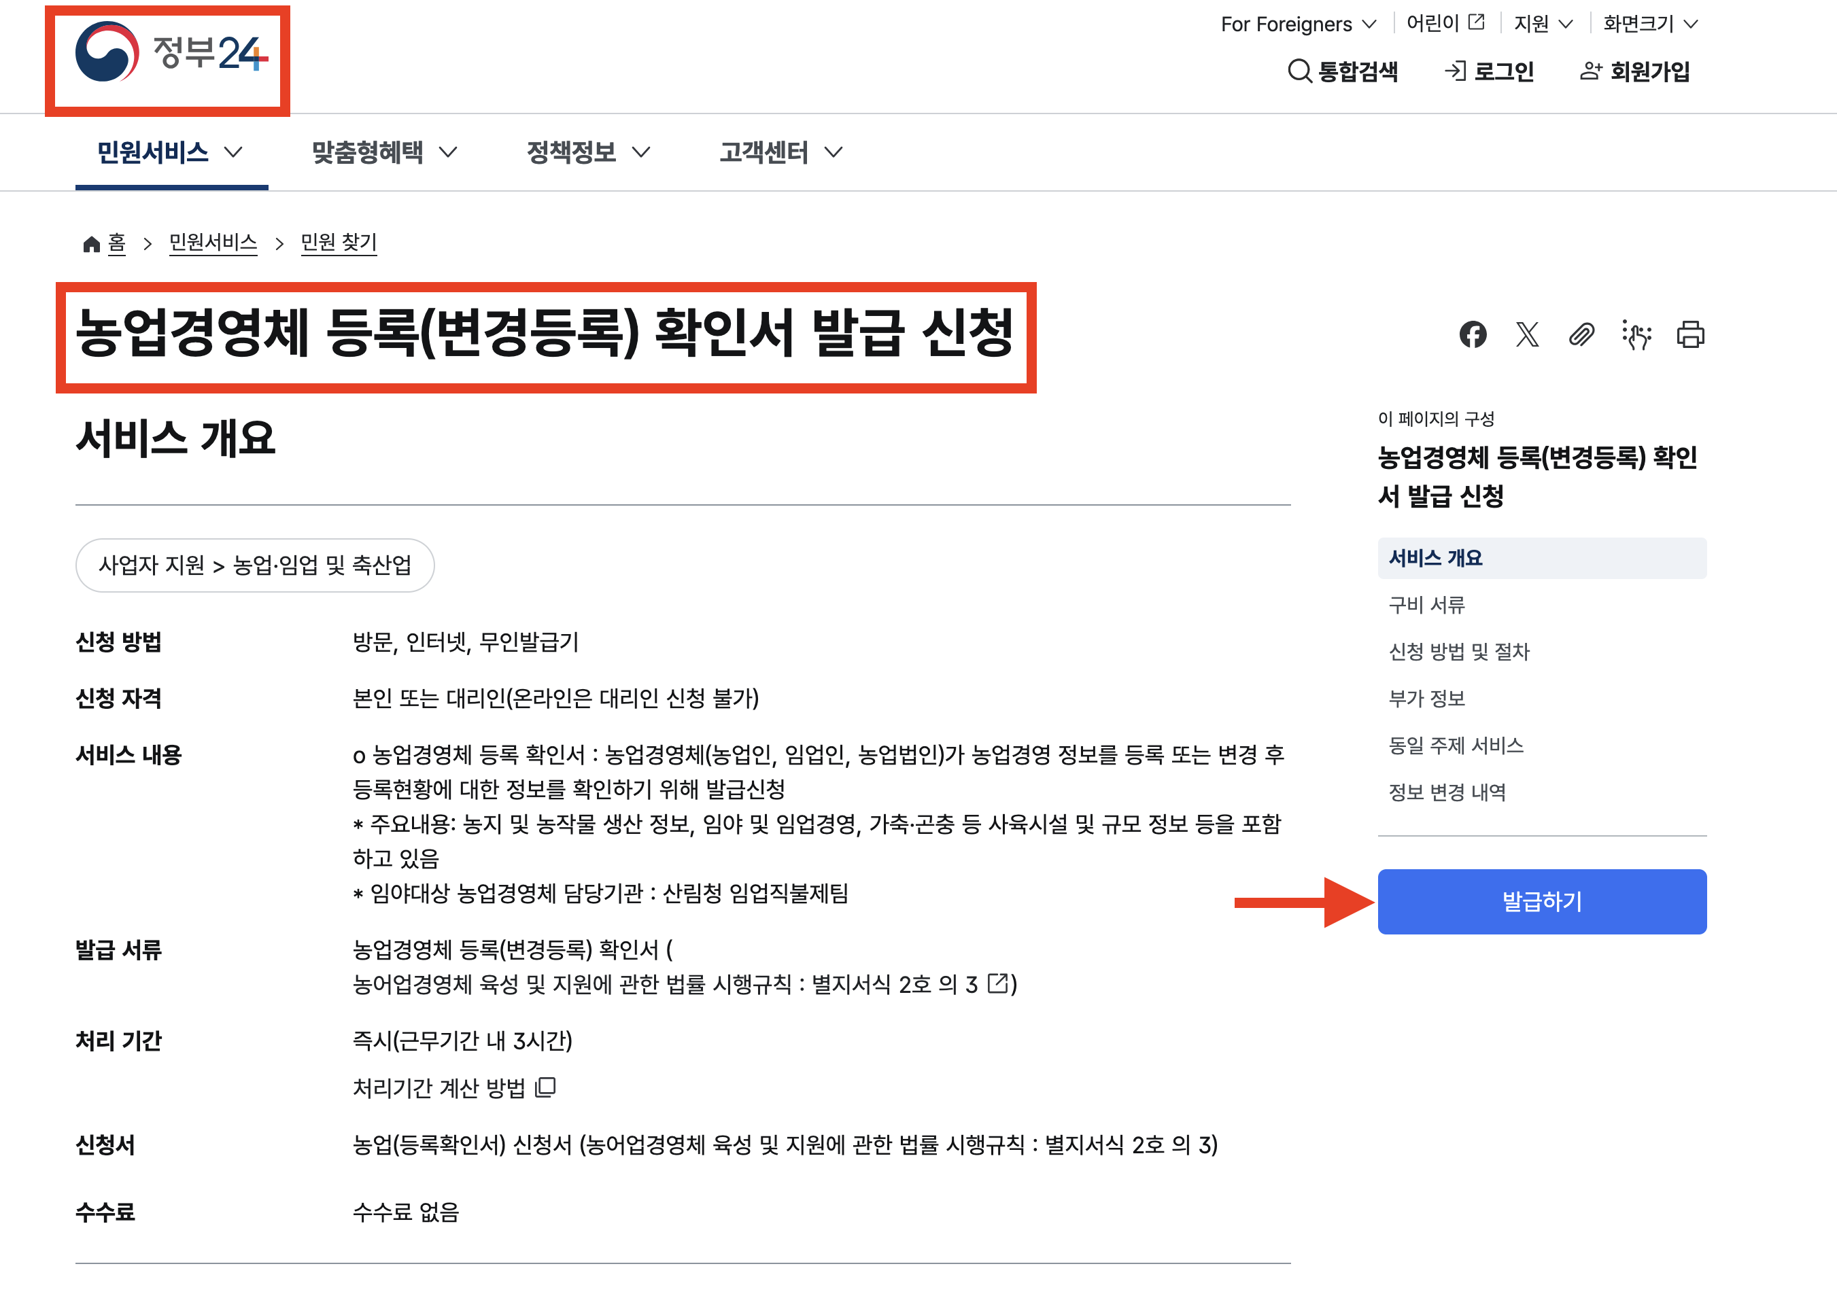Open 처리기간 계산 방법 popup
This screenshot has height=1313, width=1837.
click(453, 1088)
